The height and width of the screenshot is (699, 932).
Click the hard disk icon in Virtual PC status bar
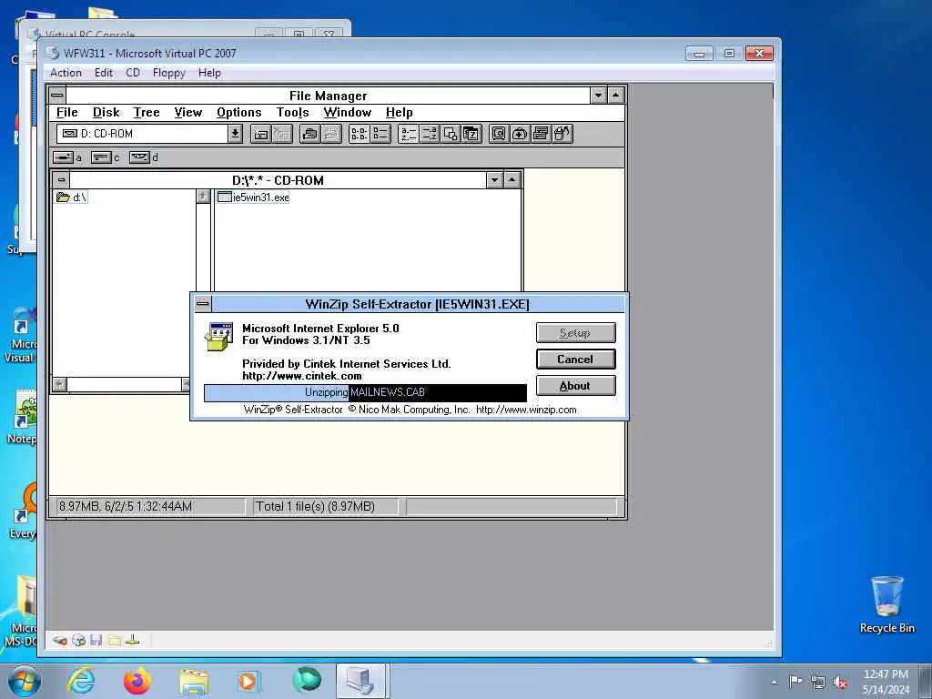[x=59, y=640]
